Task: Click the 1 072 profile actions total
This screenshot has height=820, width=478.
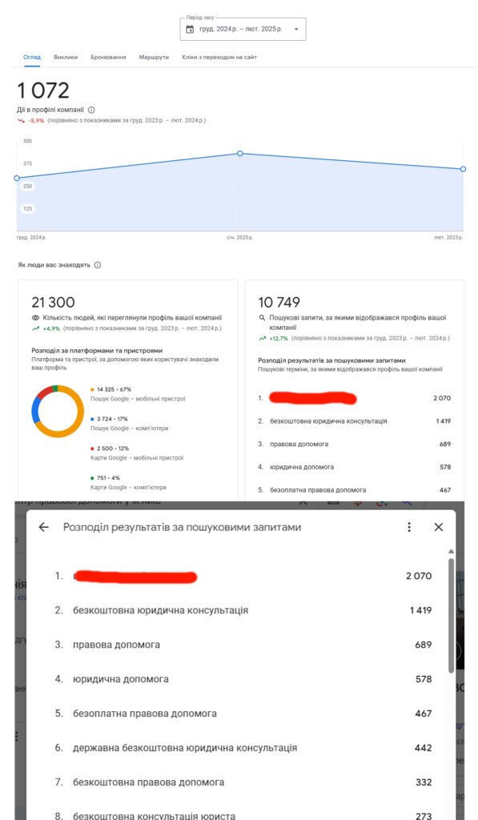Action: [43, 90]
